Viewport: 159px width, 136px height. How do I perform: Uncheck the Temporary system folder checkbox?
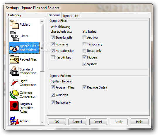click(53, 103)
